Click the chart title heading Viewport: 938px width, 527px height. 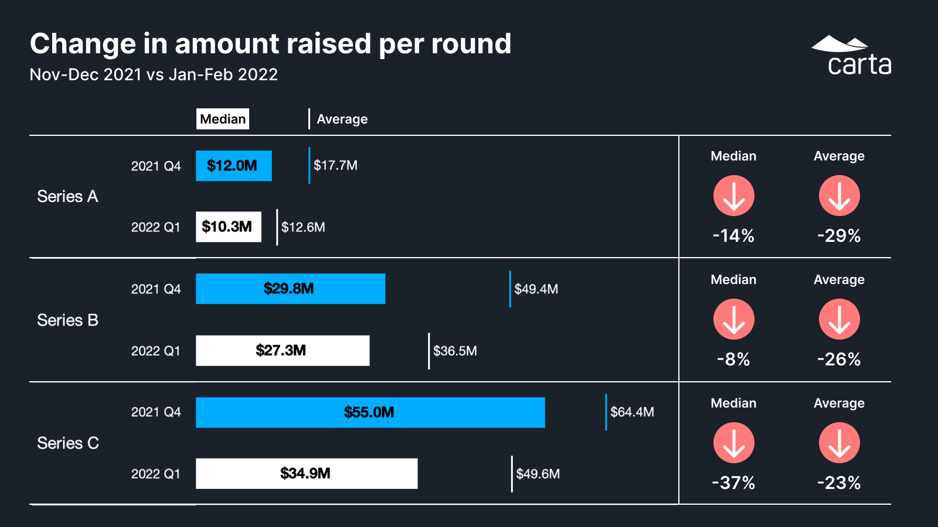(270, 44)
